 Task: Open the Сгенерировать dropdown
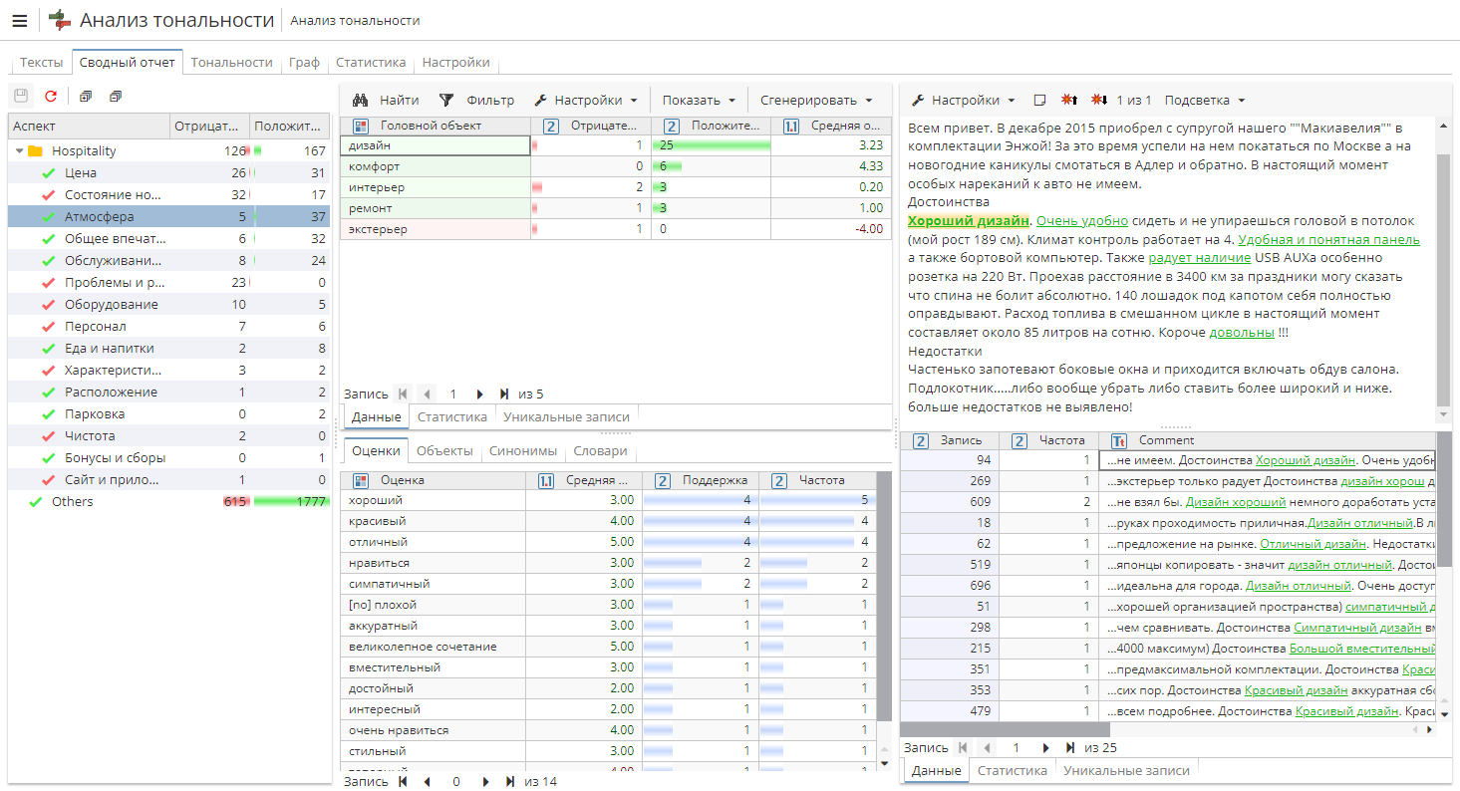[x=815, y=100]
